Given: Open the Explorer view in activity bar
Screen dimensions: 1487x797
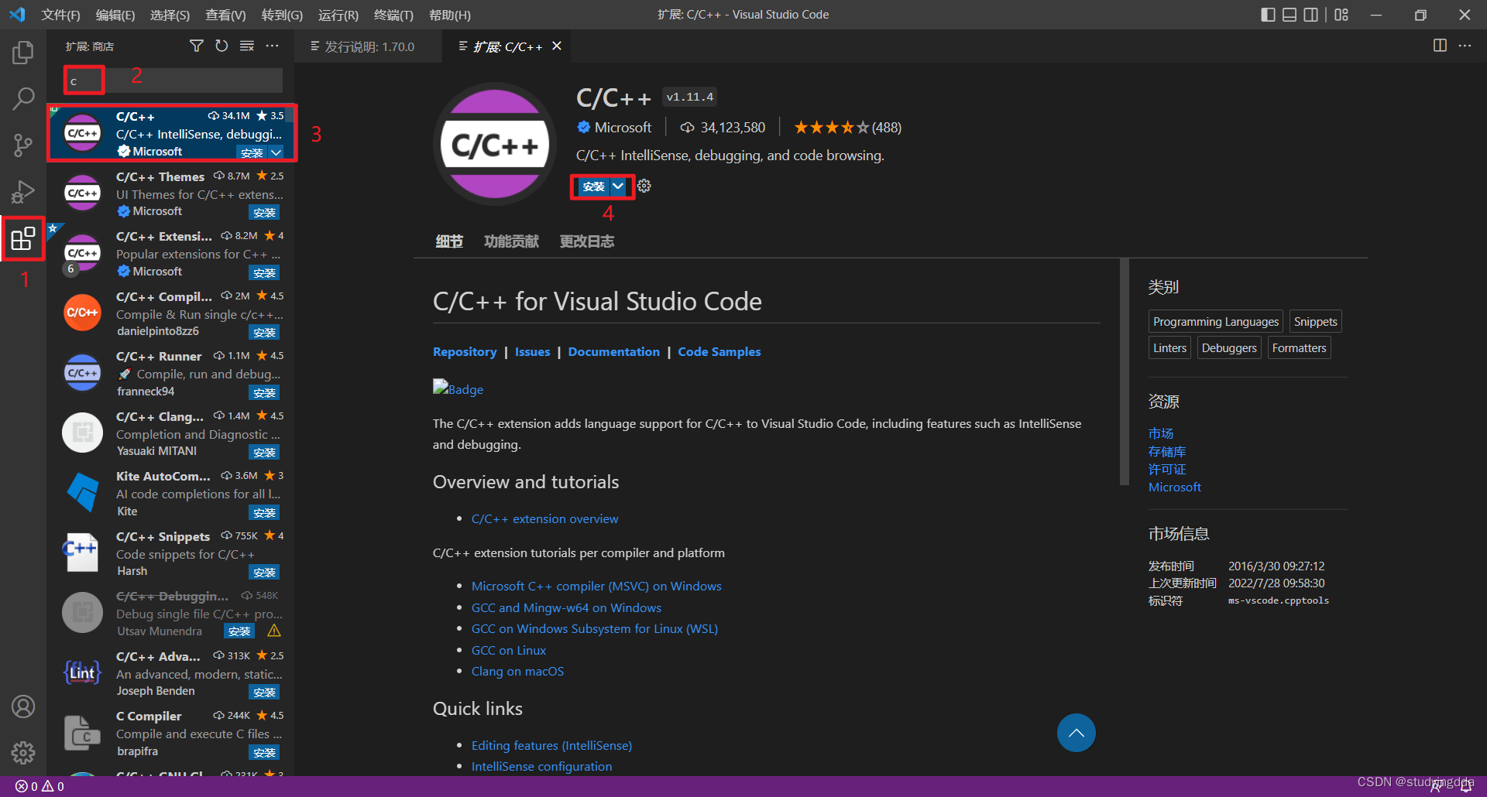Looking at the screenshot, I should tap(23, 53).
